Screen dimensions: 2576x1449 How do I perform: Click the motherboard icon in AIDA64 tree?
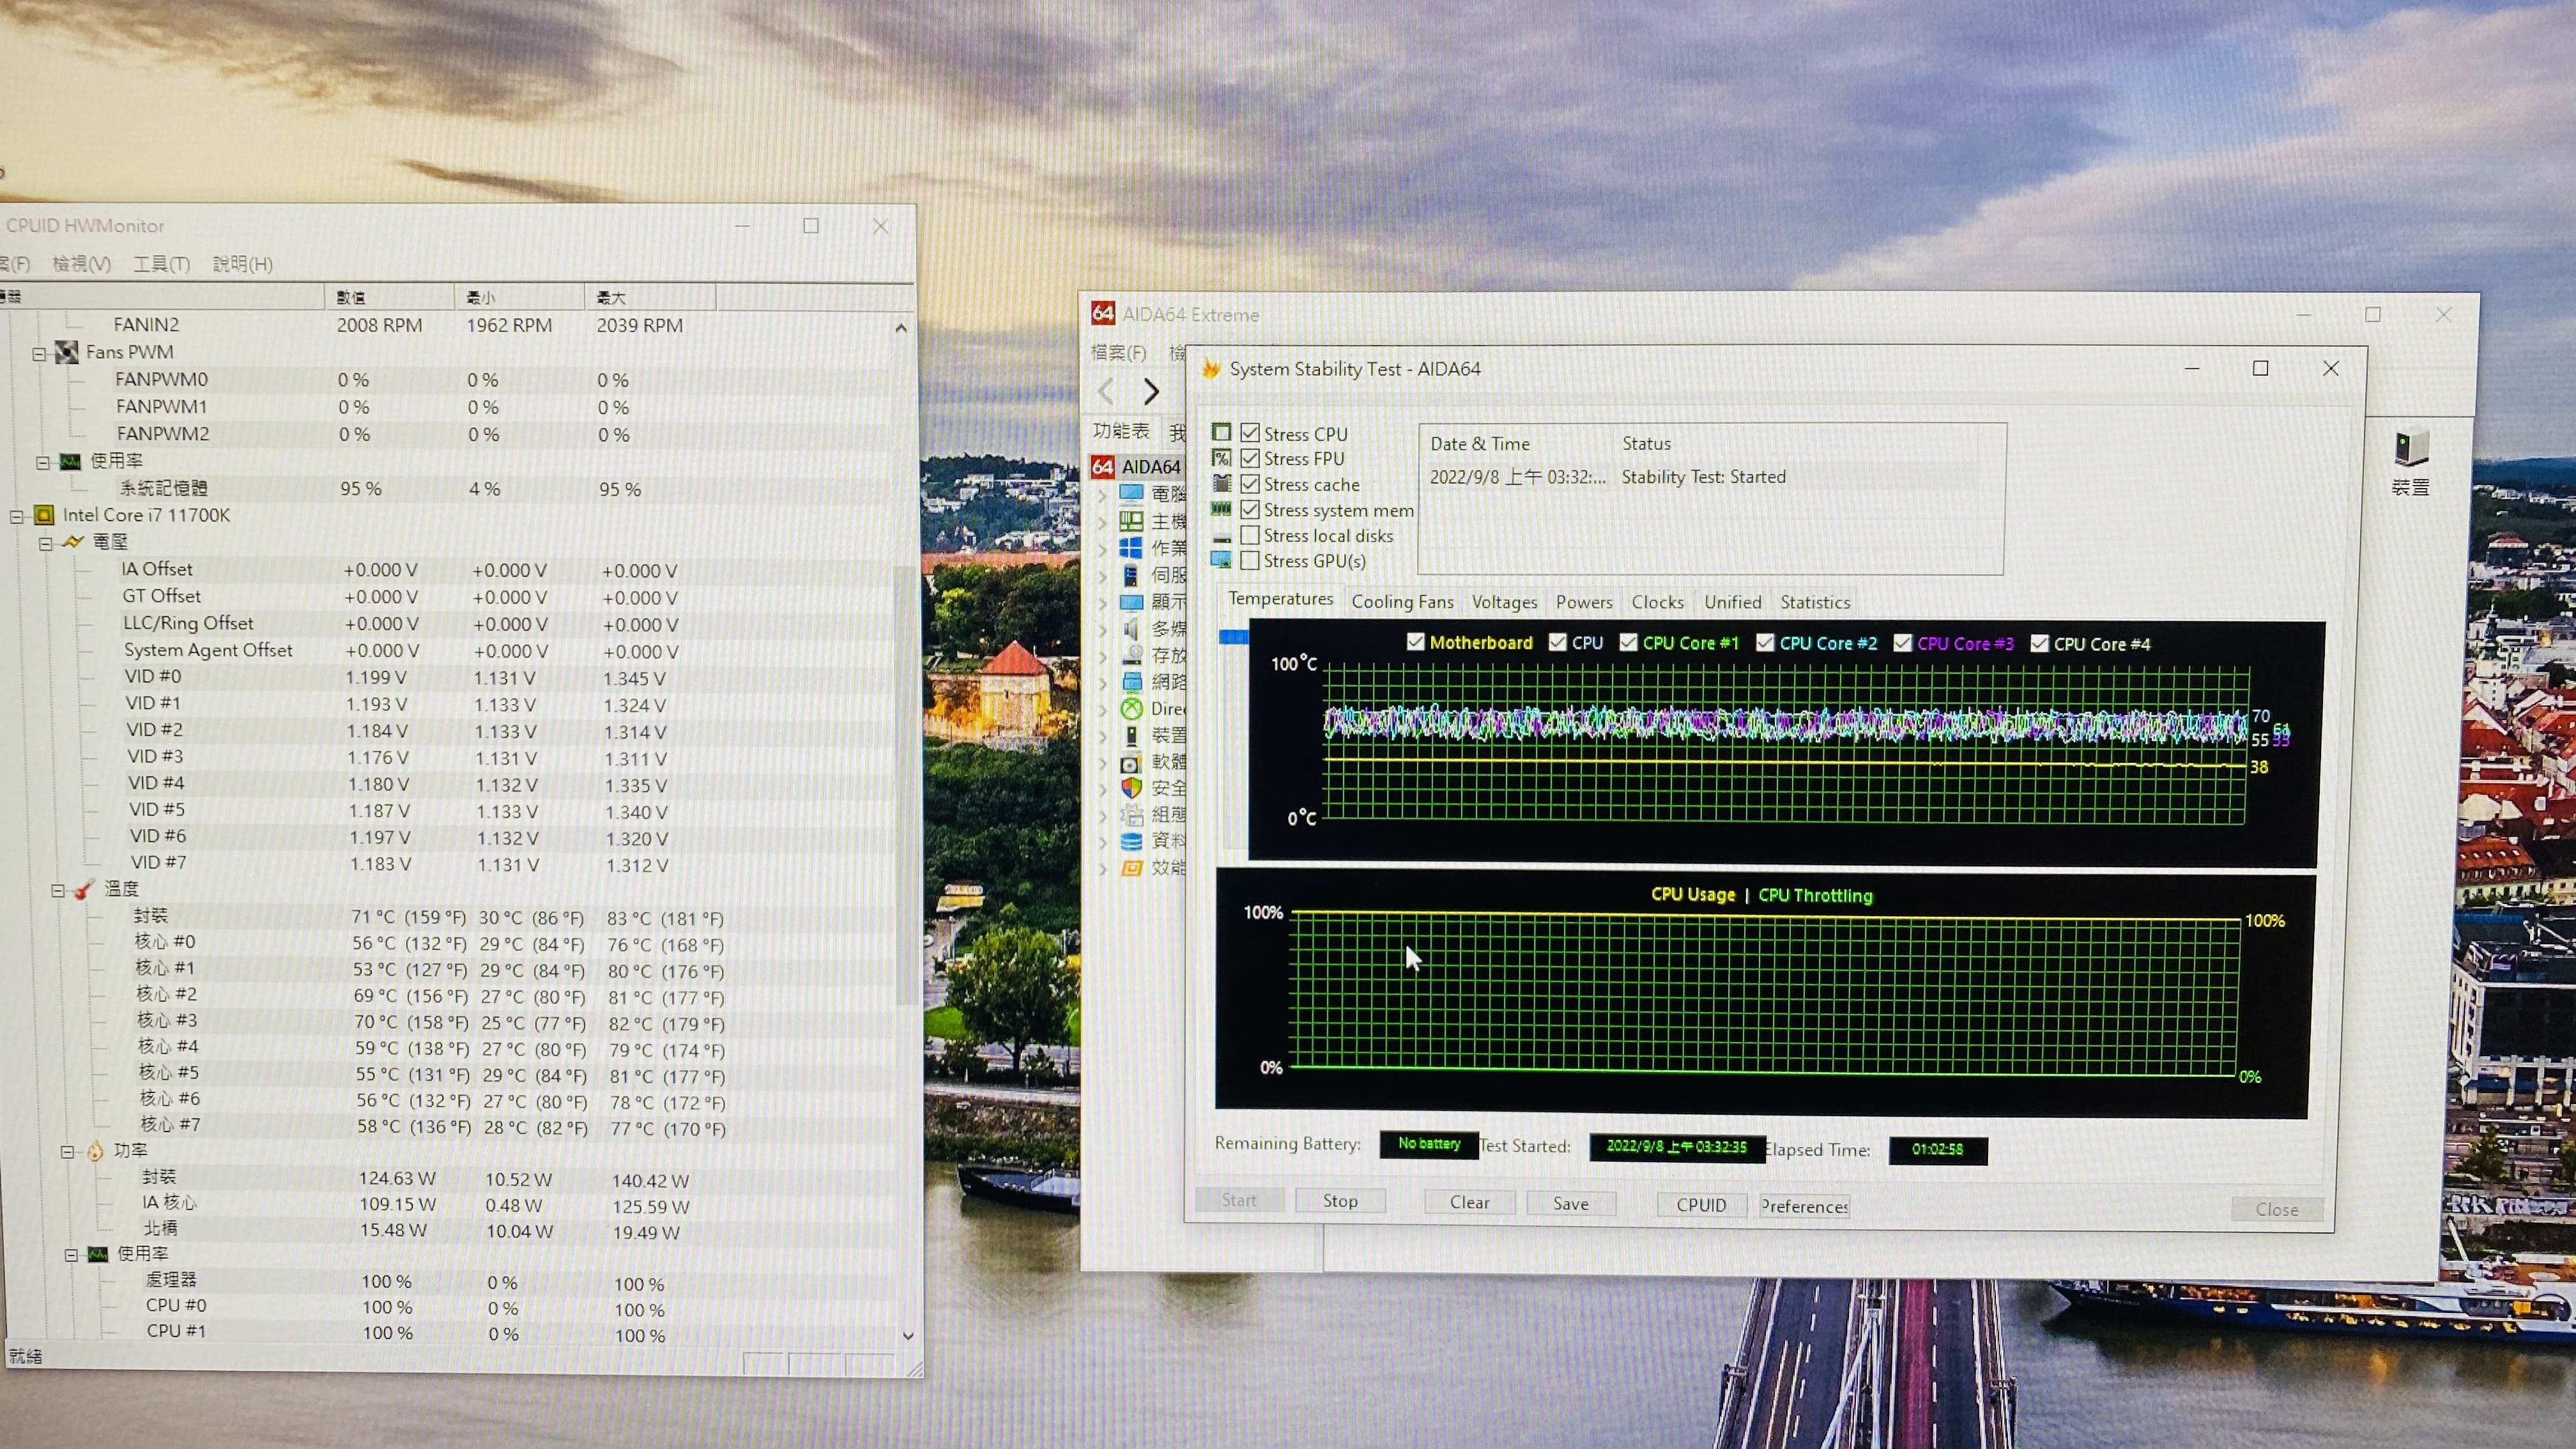(x=1131, y=520)
